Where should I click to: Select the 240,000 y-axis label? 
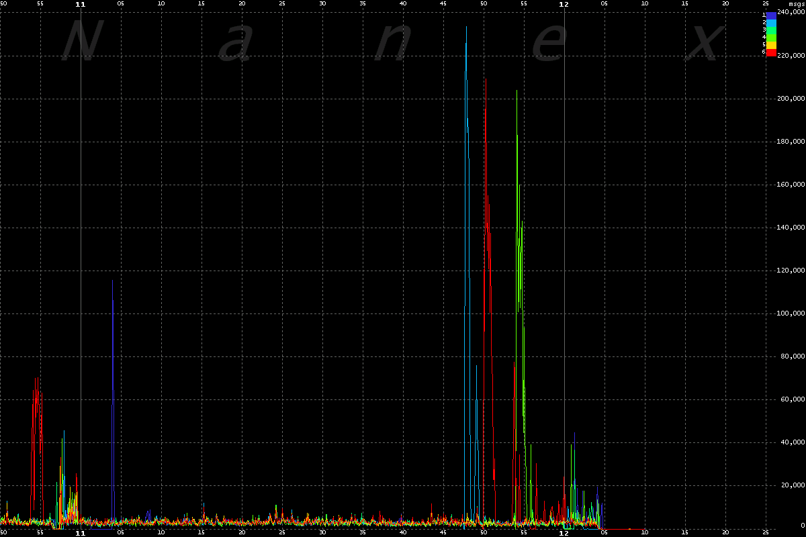pyautogui.click(x=791, y=13)
